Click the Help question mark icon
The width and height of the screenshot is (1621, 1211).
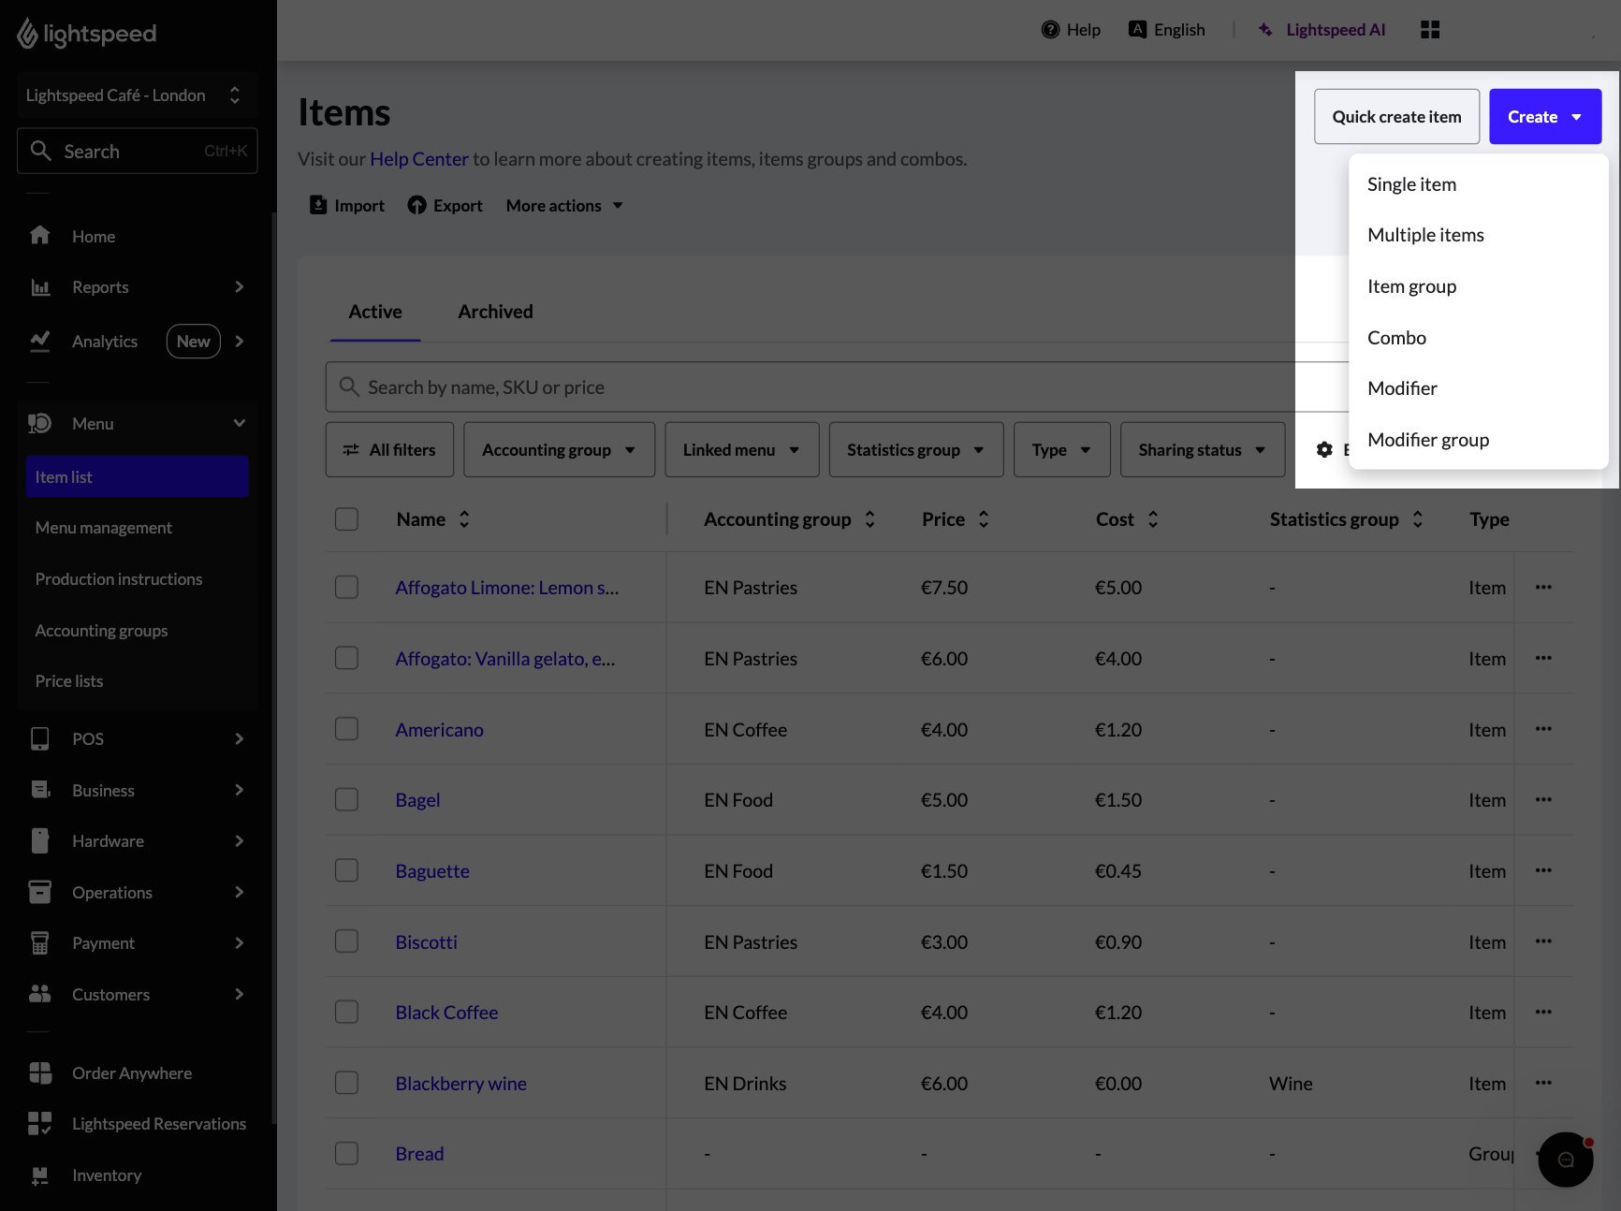[1050, 30]
